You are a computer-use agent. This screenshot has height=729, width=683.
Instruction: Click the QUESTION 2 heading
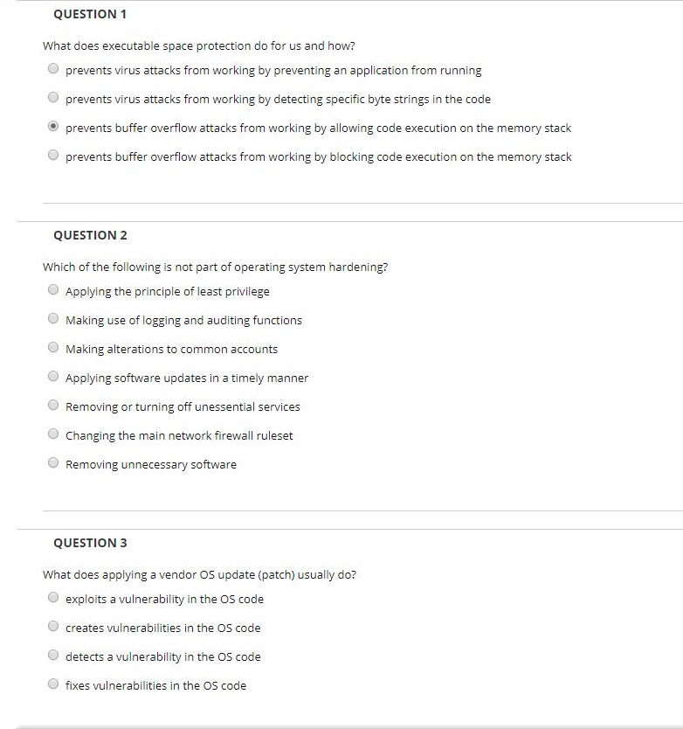coord(91,234)
